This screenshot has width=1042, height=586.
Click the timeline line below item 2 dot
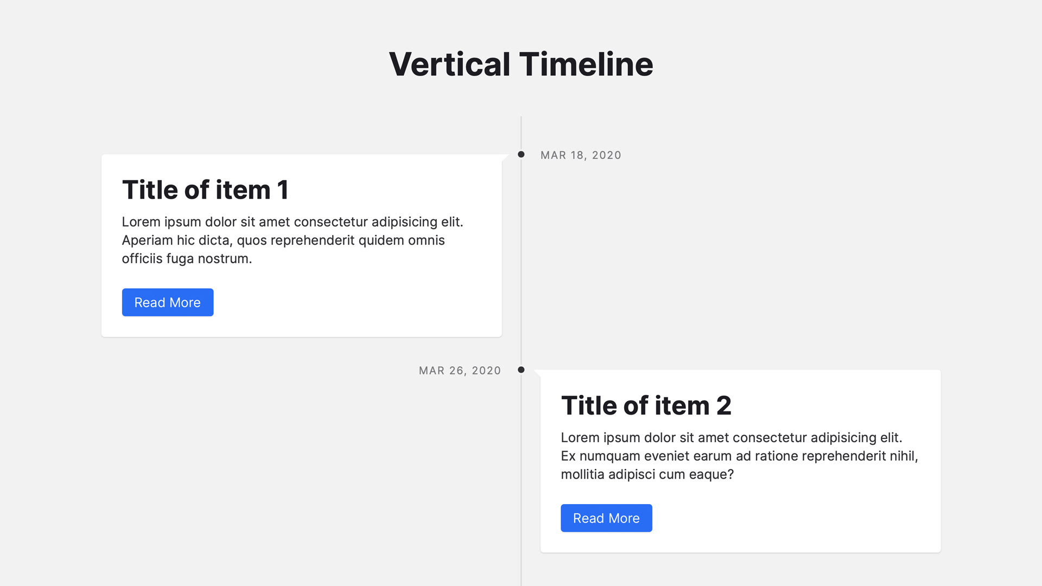(521, 477)
